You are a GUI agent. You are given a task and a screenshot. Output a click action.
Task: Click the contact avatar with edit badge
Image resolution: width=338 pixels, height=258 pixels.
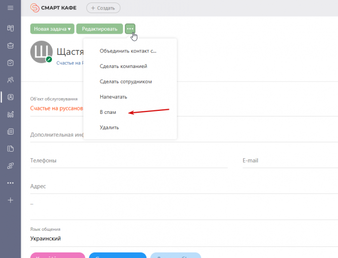point(41,52)
